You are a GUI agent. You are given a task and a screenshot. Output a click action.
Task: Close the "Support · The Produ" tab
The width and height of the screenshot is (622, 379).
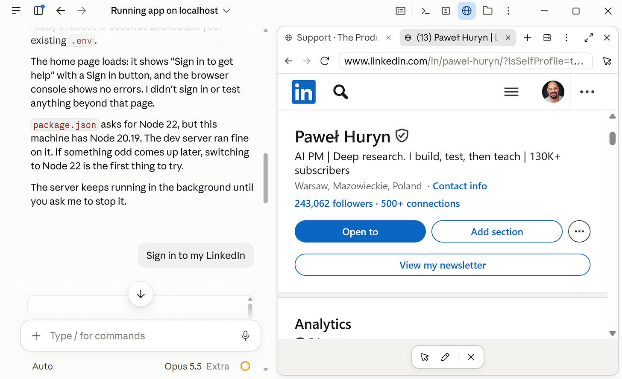(x=388, y=38)
